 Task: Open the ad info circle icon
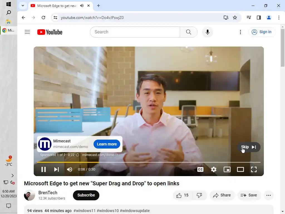point(77,155)
